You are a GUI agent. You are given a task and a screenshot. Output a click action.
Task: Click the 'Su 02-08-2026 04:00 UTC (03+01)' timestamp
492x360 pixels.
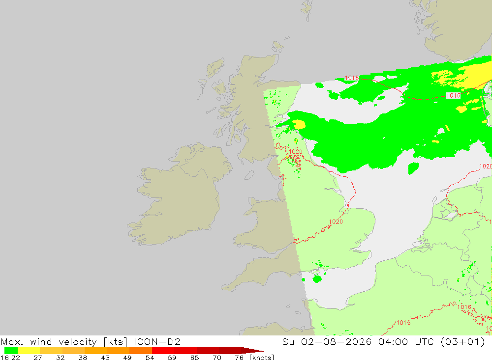click(x=383, y=341)
